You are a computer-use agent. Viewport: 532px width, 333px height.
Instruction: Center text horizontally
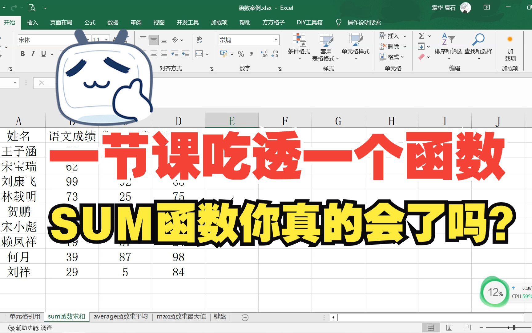[154, 54]
